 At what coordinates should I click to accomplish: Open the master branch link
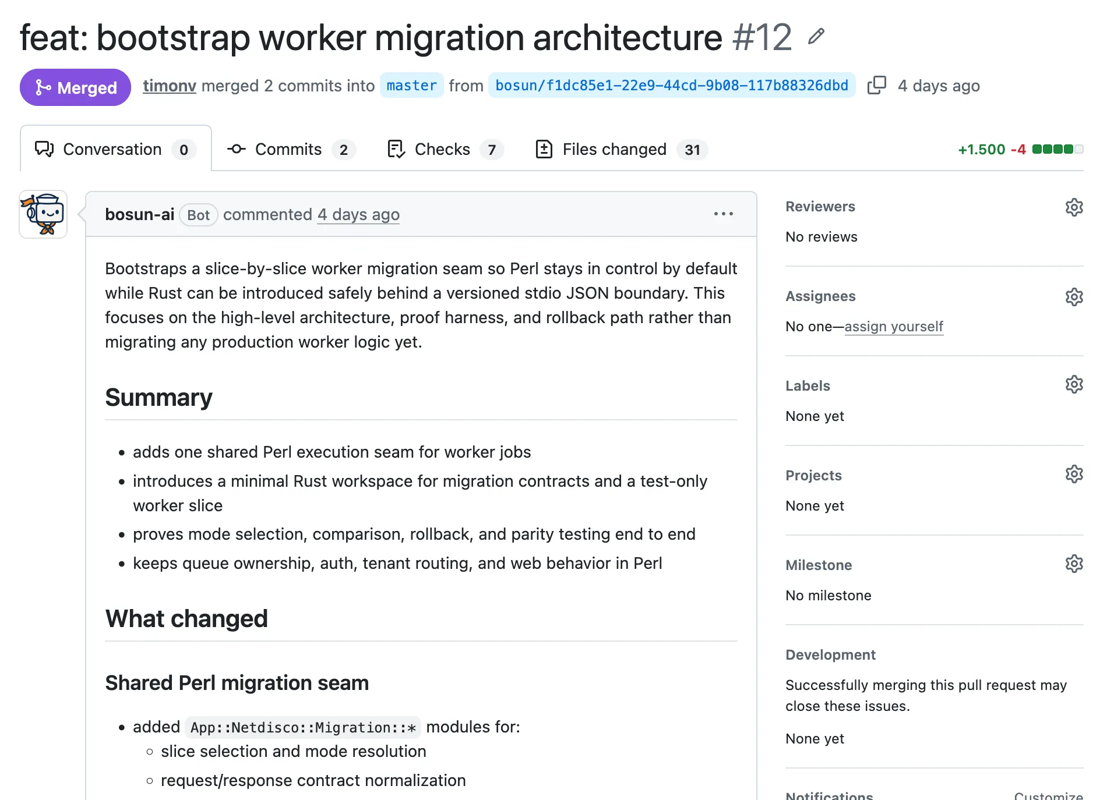pyautogui.click(x=411, y=86)
